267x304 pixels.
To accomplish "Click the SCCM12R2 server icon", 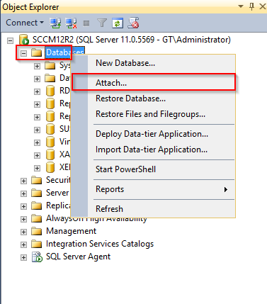I will (24, 40).
